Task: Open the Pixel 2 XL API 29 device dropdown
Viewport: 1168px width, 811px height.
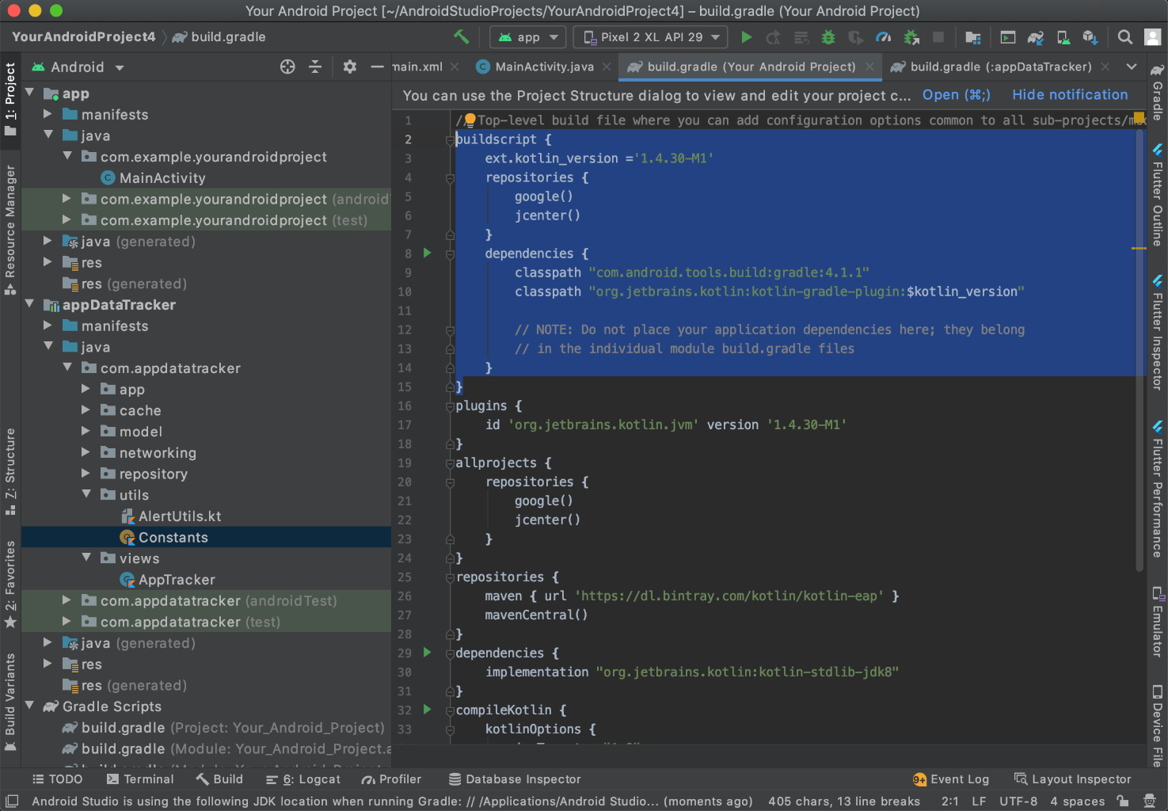Action: click(x=650, y=37)
